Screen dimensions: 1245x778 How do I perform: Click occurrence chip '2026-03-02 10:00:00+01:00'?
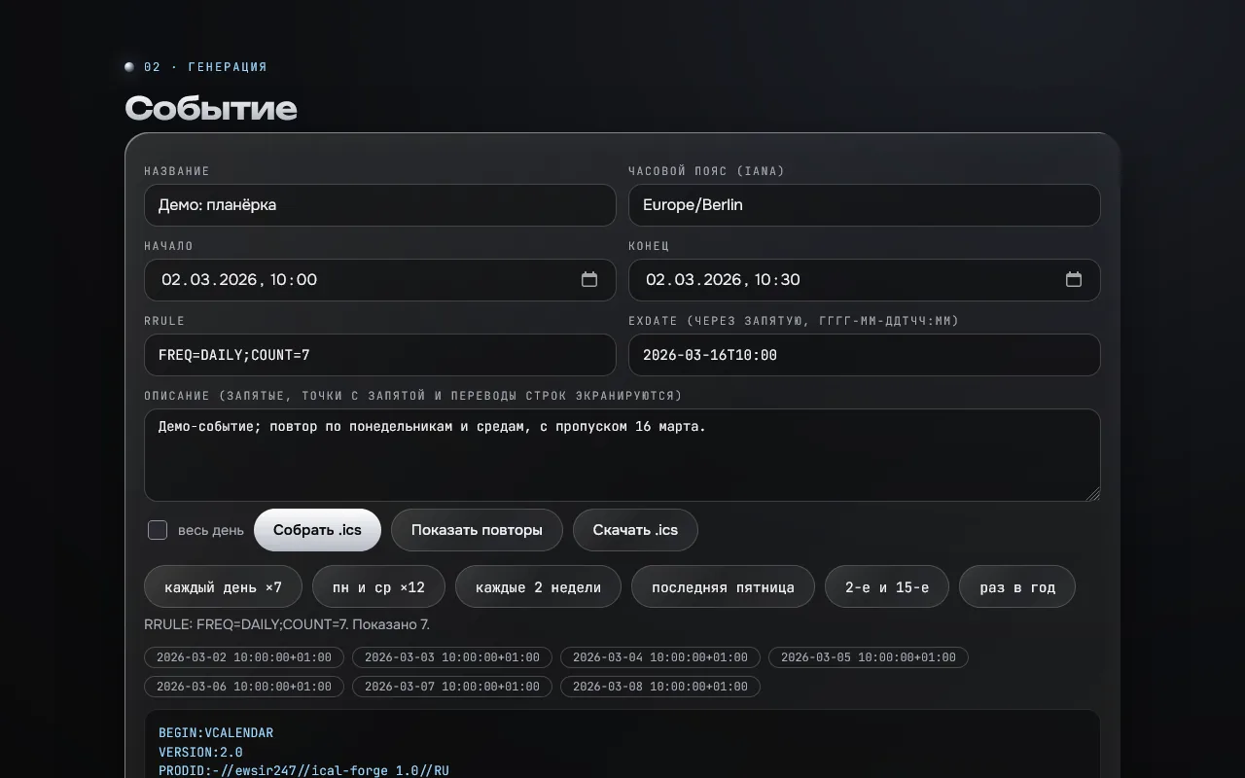[244, 657]
